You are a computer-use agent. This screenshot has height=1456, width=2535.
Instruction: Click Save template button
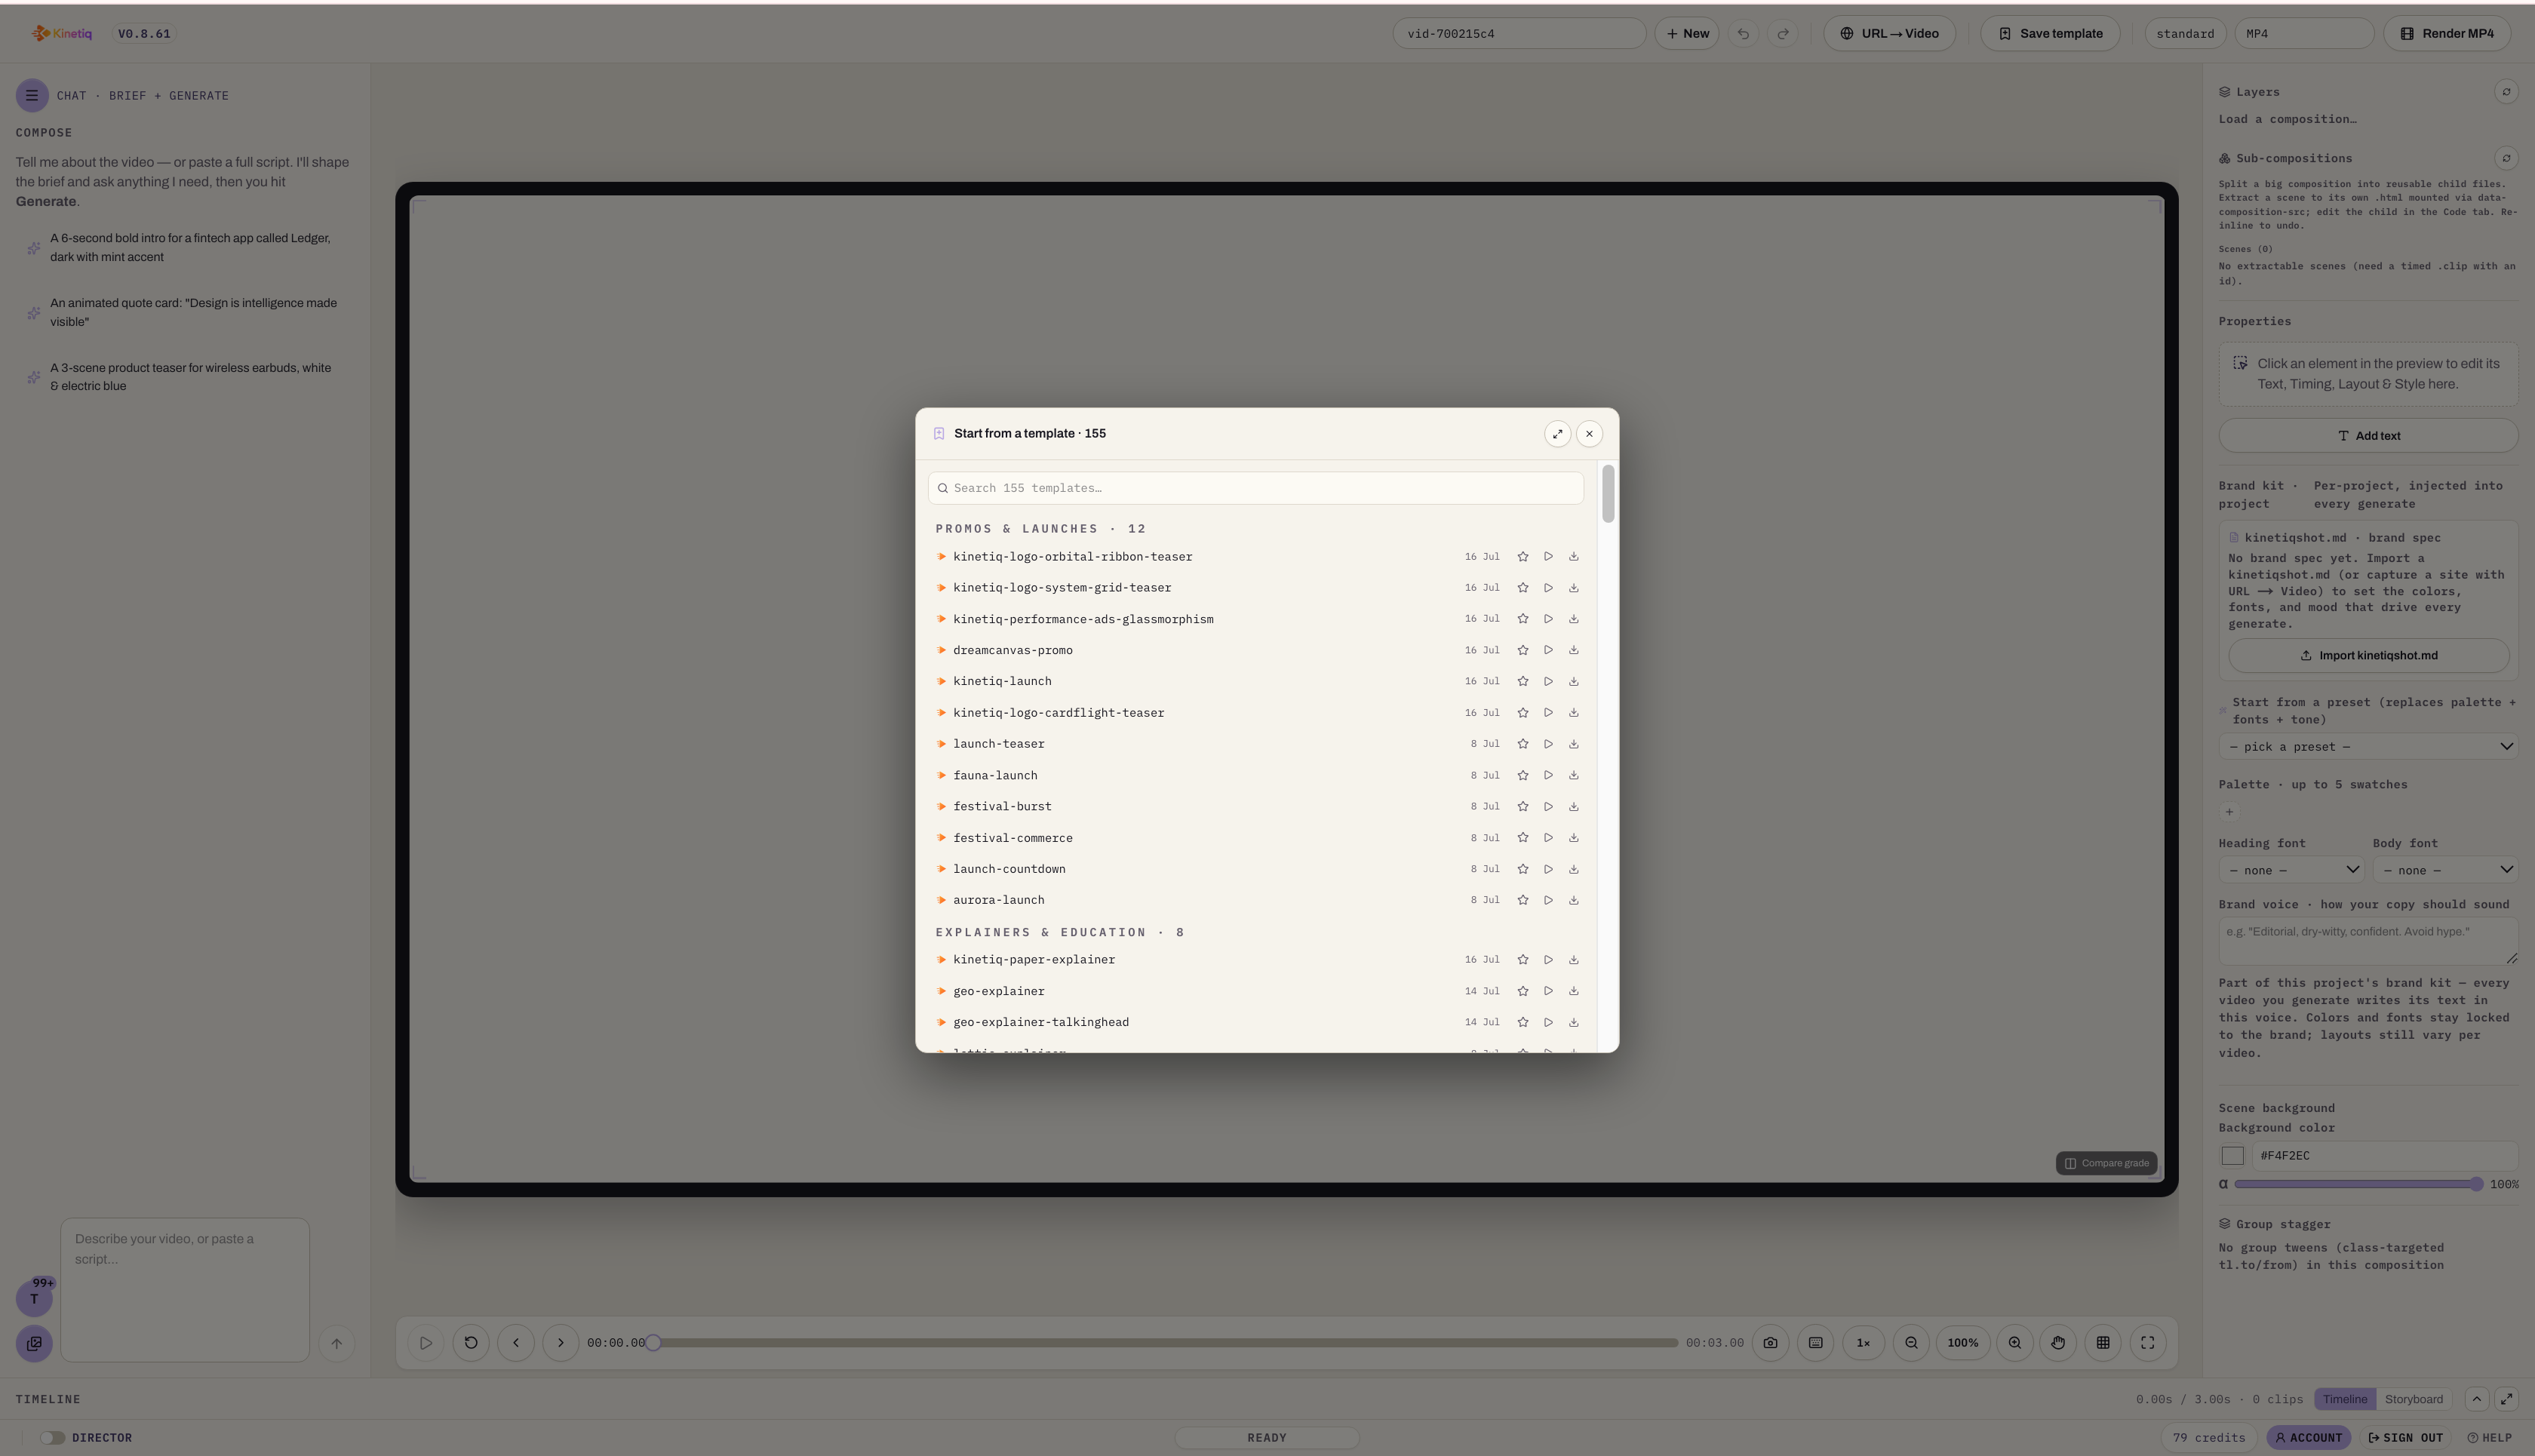coord(2050,33)
